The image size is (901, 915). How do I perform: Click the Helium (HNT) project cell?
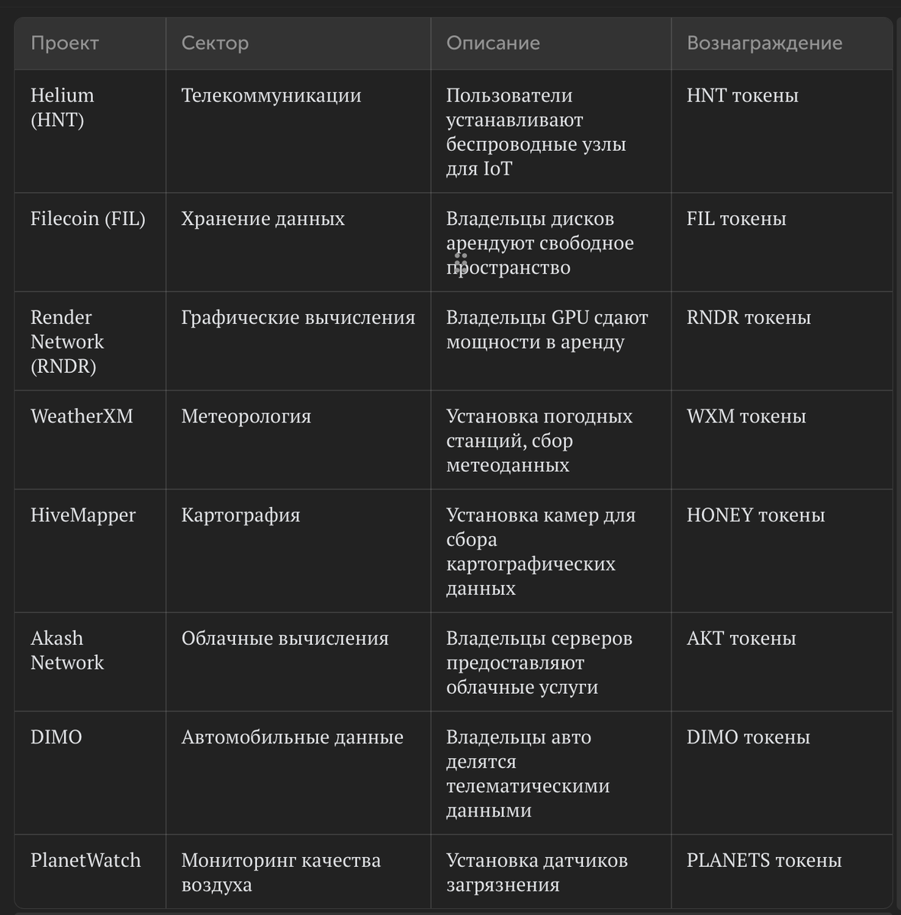click(63, 108)
